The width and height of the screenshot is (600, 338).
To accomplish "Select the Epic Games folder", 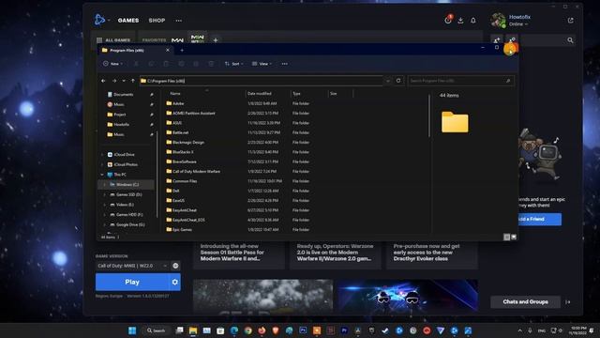I will (x=182, y=229).
